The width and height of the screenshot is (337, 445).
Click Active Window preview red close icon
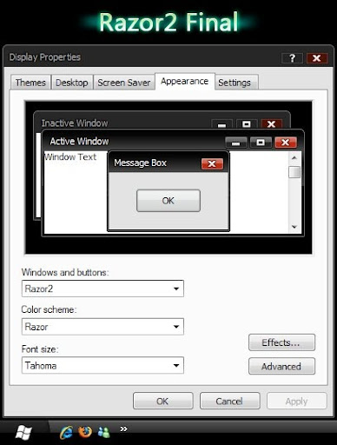coord(286,143)
